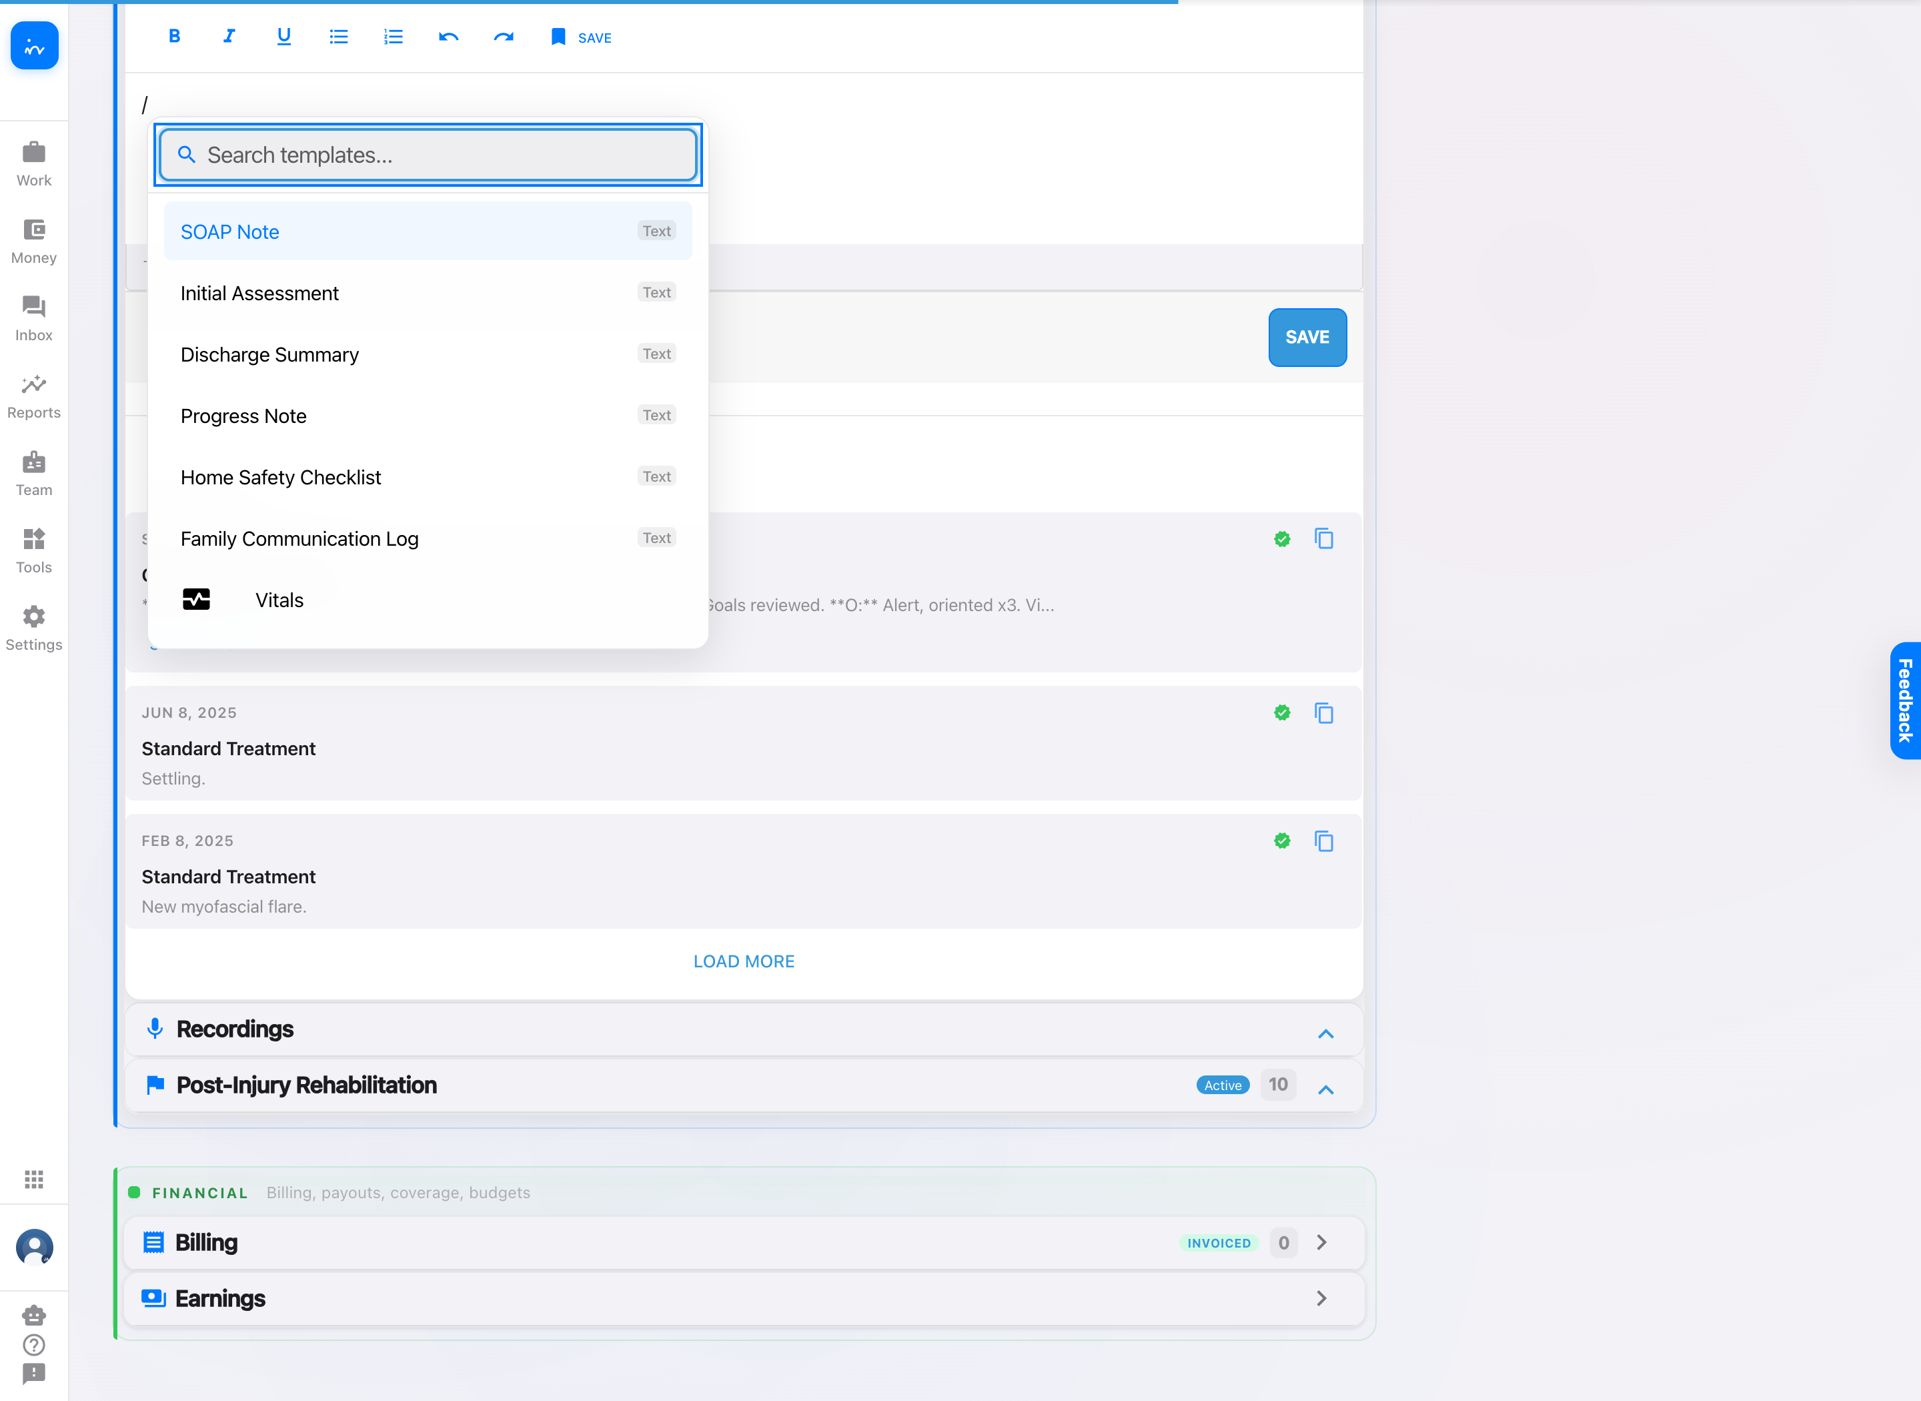Select the SOAP Note template

(x=428, y=231)
